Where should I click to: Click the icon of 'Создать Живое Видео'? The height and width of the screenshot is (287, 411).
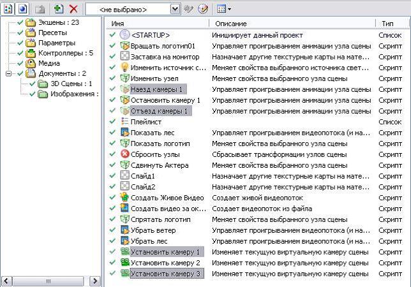(x=124, y=197)
